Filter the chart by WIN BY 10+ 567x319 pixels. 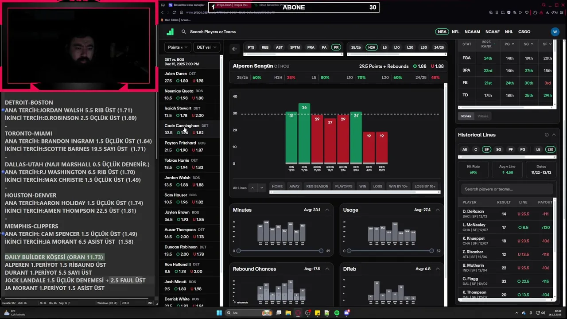pos(398,187)
